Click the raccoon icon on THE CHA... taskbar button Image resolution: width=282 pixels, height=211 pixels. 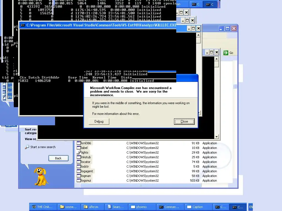(34, 207)
